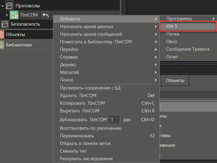Click the Объекты panel icon
Image resolution: width=217 pixels, height=163 pixels.
pos(2,34)
